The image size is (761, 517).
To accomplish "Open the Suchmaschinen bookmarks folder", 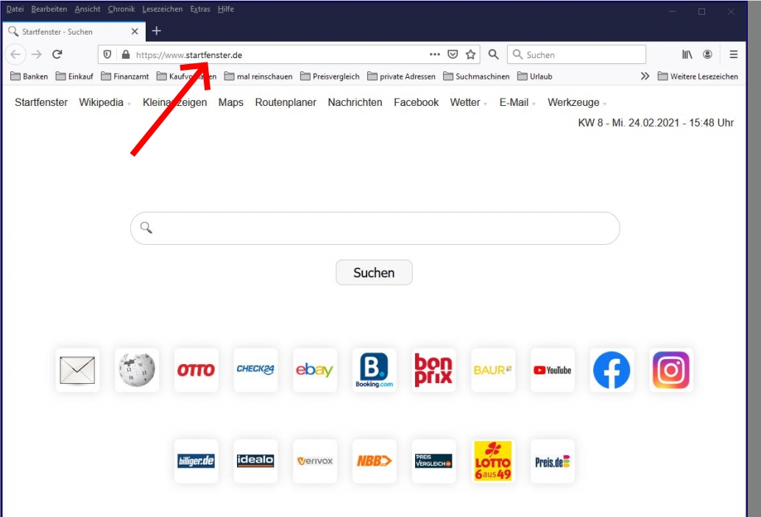I will (x=477, y=76).
